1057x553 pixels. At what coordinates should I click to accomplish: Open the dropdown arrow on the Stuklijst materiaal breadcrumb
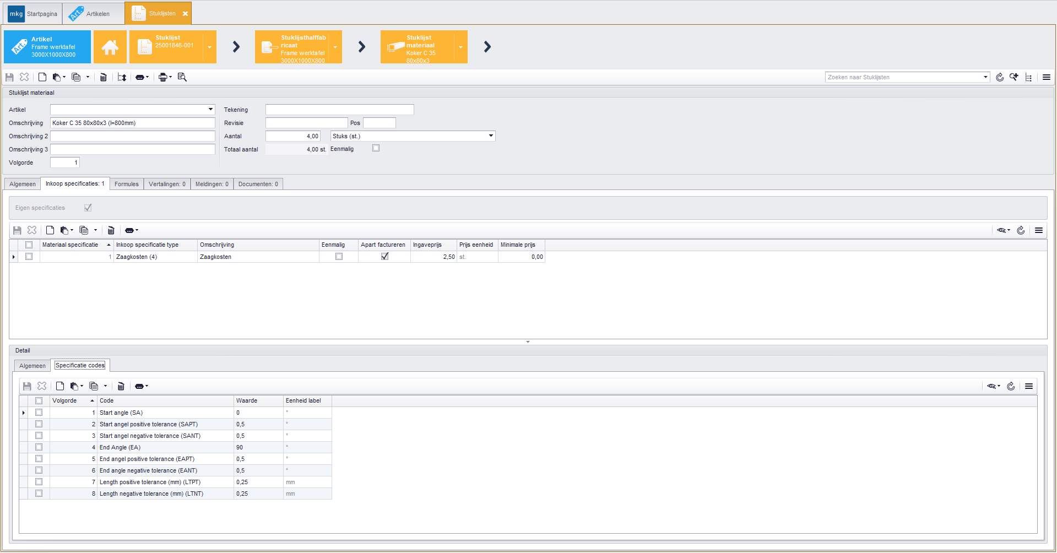click(x=460, y=47)
